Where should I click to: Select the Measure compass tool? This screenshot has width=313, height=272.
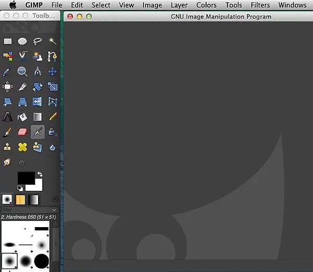pyautogui.click(x=38, y=72)
